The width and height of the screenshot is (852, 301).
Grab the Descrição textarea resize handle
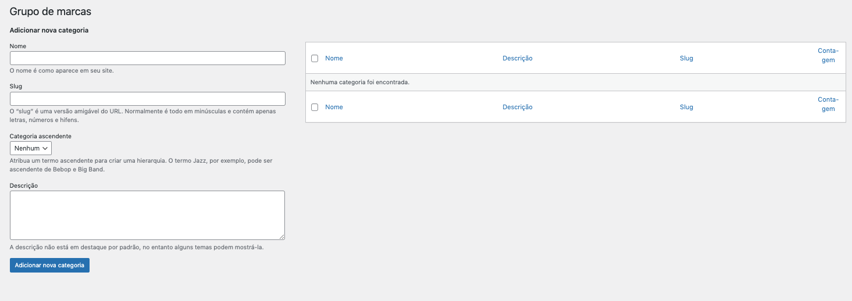pyautogui.click(x=281, y=236)
